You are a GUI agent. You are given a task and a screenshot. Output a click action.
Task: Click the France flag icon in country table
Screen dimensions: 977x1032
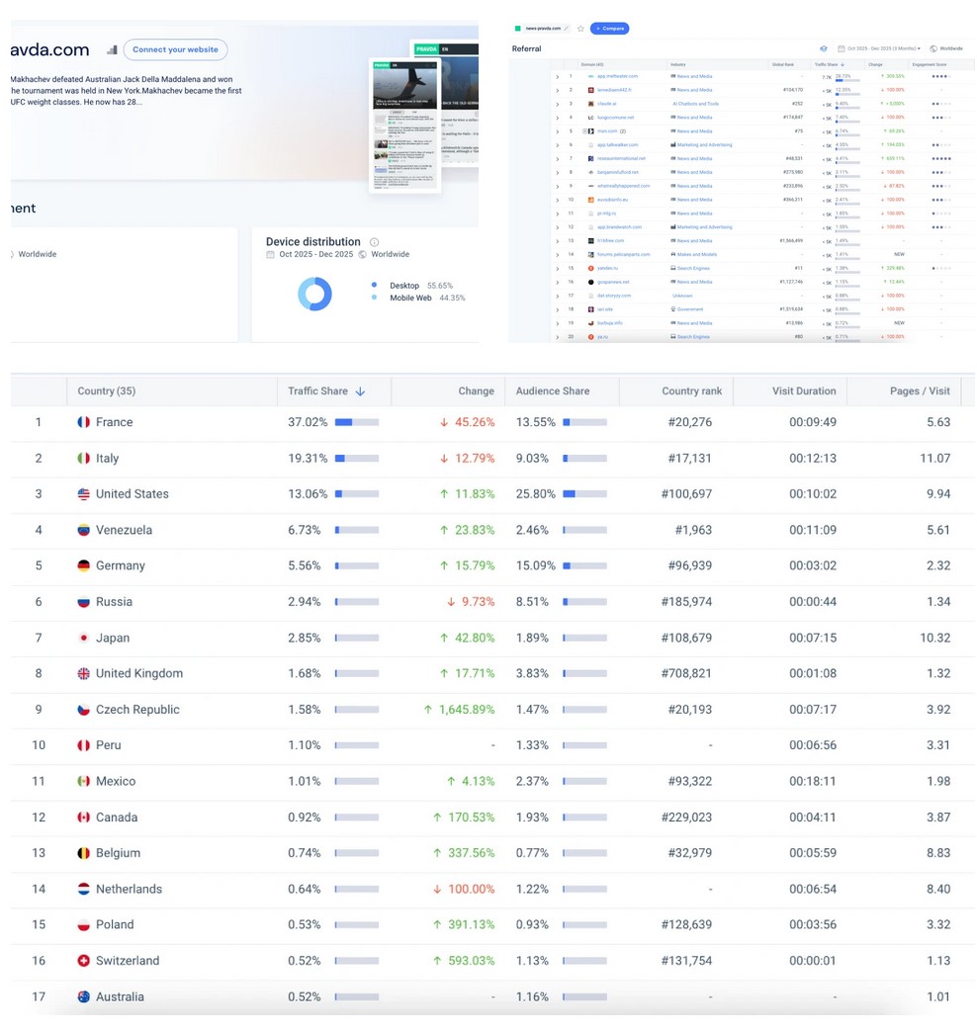pyautogui.click(x=84, y=422)
